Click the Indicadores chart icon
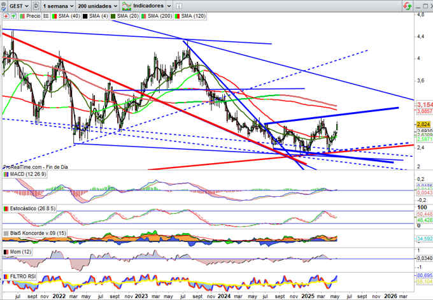Image resolution: width=433 pixels, height=300 pixels. pyautogui.click(x=127, y=6)
